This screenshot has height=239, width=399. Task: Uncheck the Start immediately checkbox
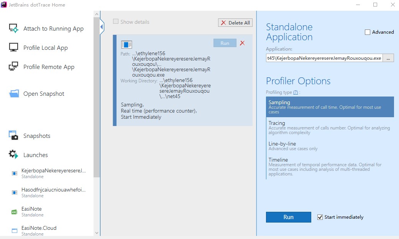320,217
